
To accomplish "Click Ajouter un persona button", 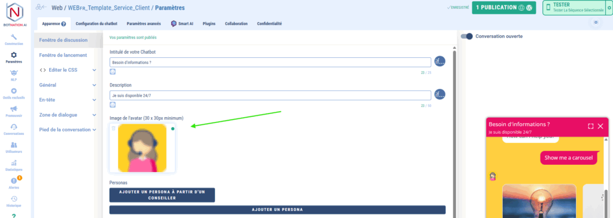I will coord(277,210).
